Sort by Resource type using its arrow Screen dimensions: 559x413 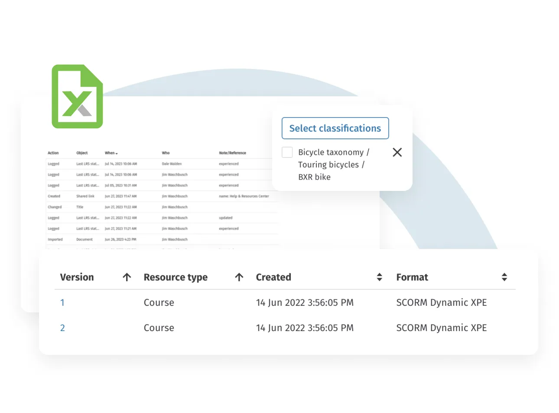239,277
